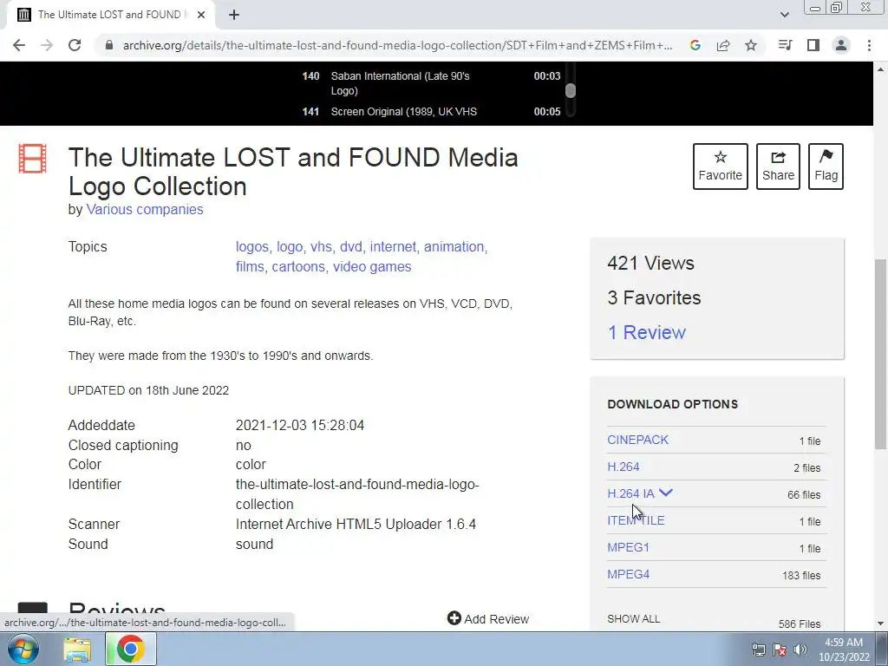Open the internet topic link

point(393,247)
